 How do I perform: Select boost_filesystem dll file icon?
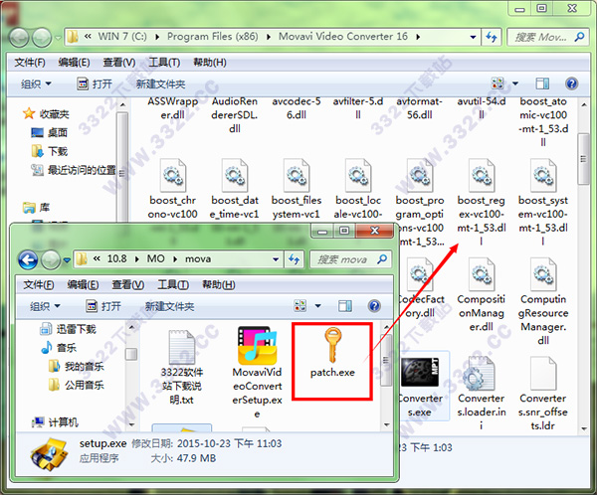pos(297,175)
